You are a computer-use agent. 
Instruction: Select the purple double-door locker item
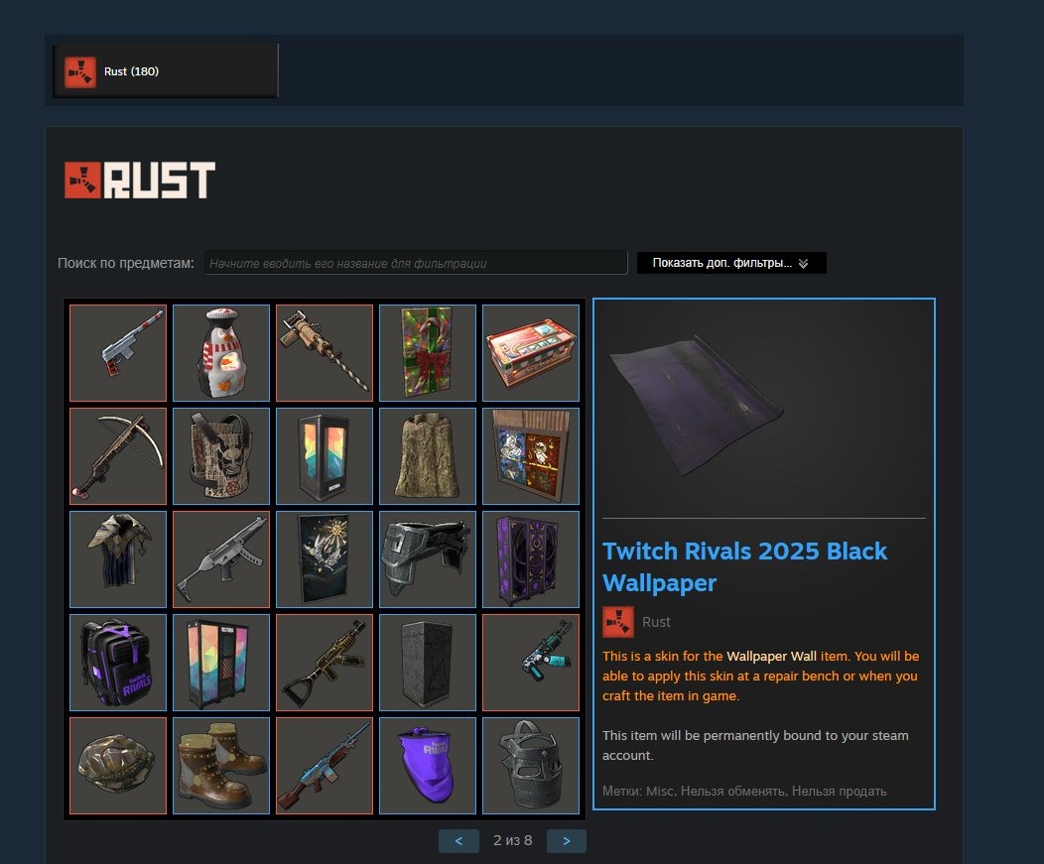coord(531,559)
